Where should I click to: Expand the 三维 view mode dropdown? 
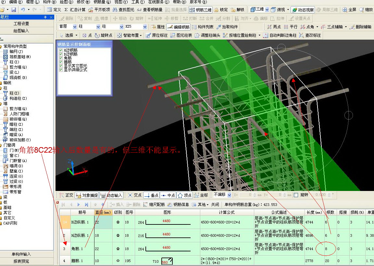click(x=267, y=10)
